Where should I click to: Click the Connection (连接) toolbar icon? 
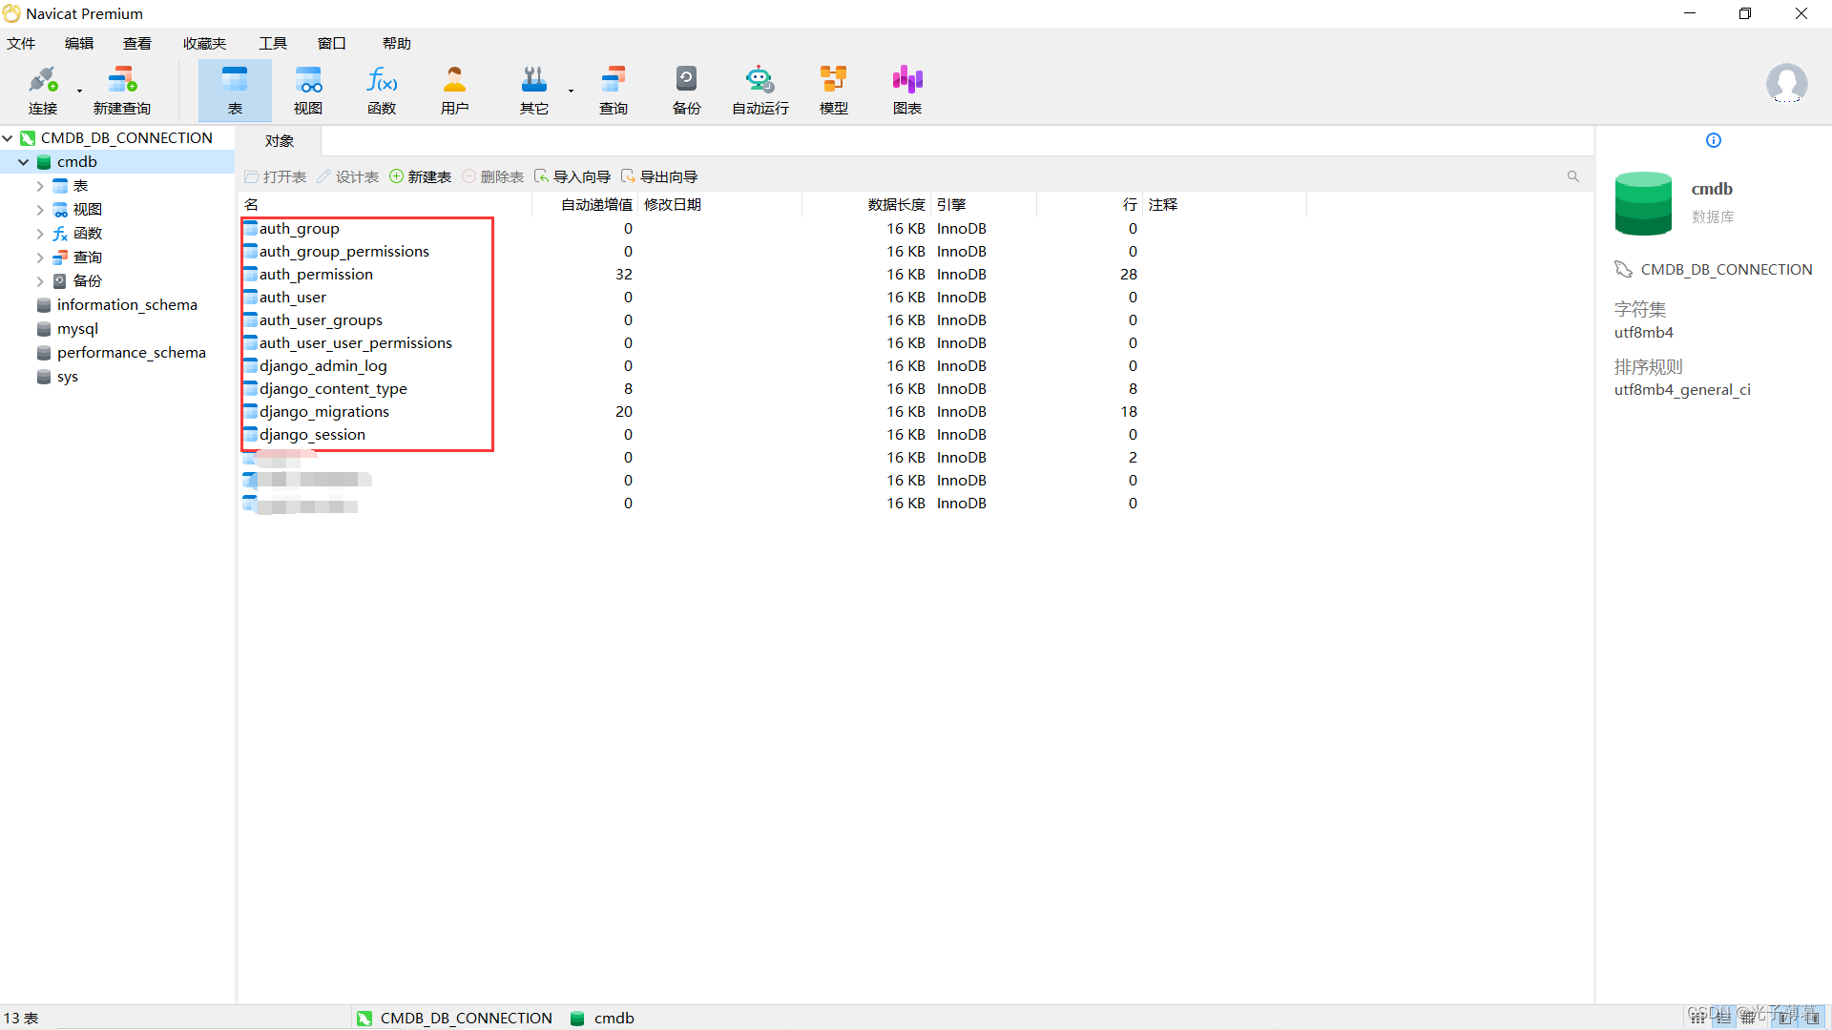click(x=43, y=91)
